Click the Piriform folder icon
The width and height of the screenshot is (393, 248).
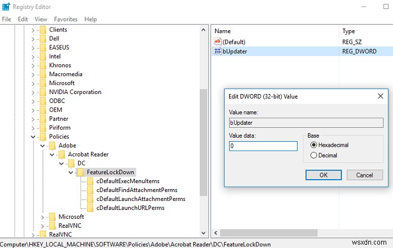(x=43, y=128)
